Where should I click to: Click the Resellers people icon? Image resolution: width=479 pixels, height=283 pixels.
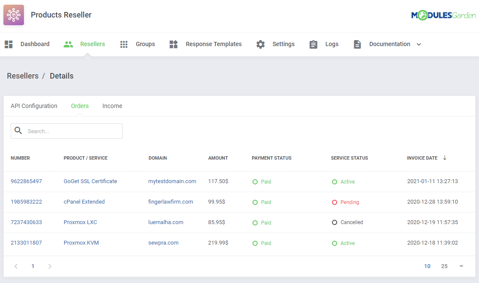68,44
